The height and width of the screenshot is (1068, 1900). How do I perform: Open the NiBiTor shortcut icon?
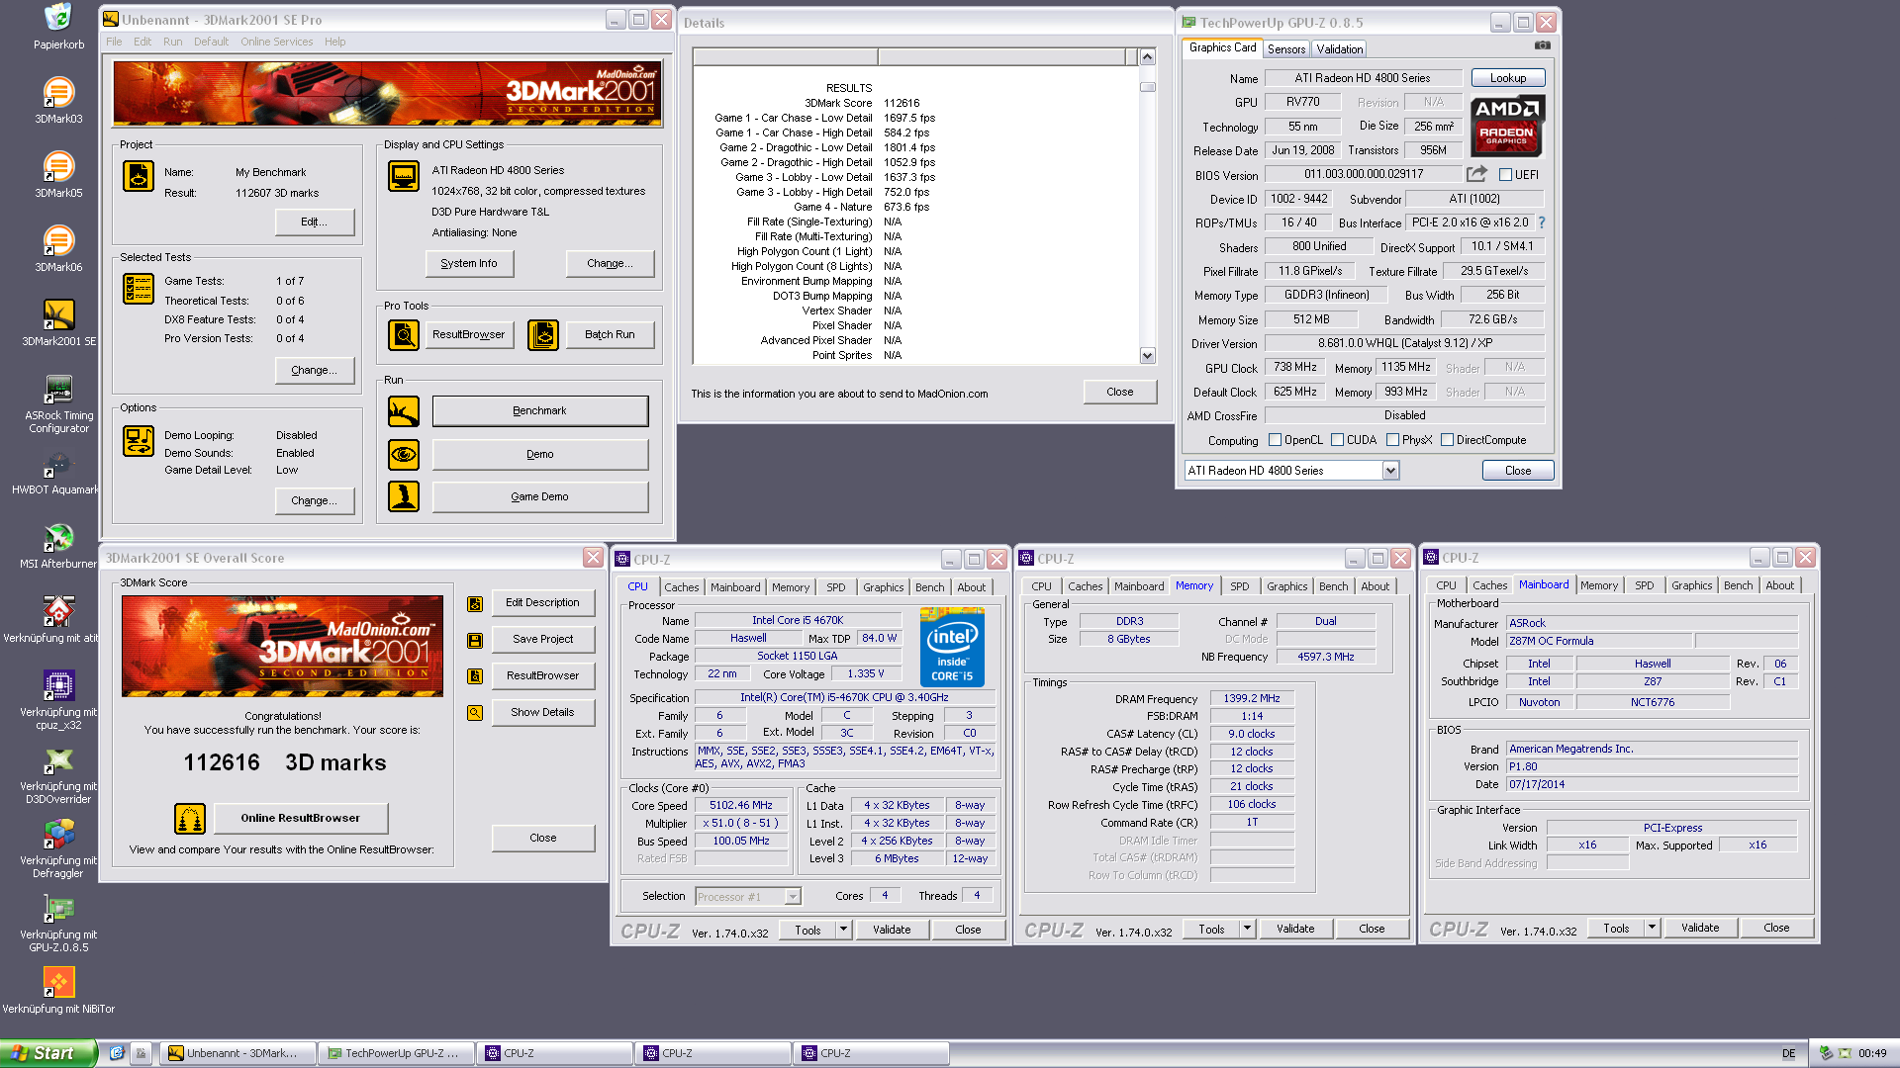58,982
